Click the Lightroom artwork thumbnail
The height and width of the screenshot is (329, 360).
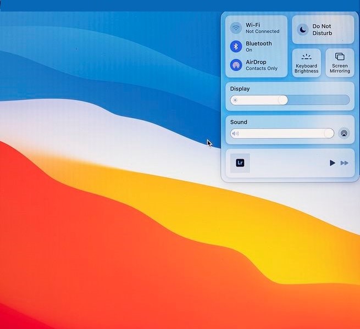coord(240,163)
